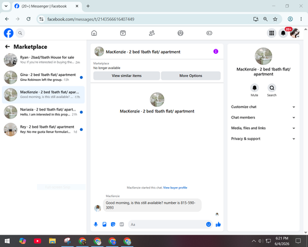Open YouTube from the taskbar
The height and width of the screenshot is (247, 308).
(x=38, y=241)
